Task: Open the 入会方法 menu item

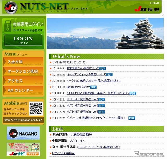Action: (23, 62)
